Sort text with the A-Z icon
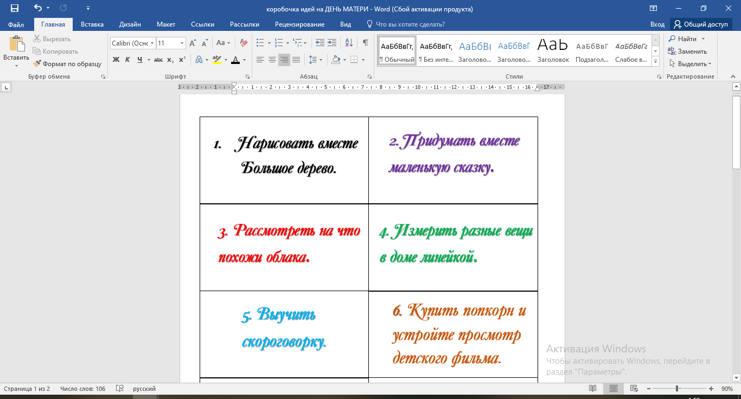The image size is (741, 399). [x=349, y=43]
